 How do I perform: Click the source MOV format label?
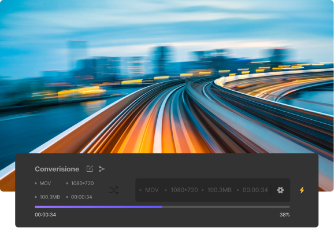coord(45,183)
